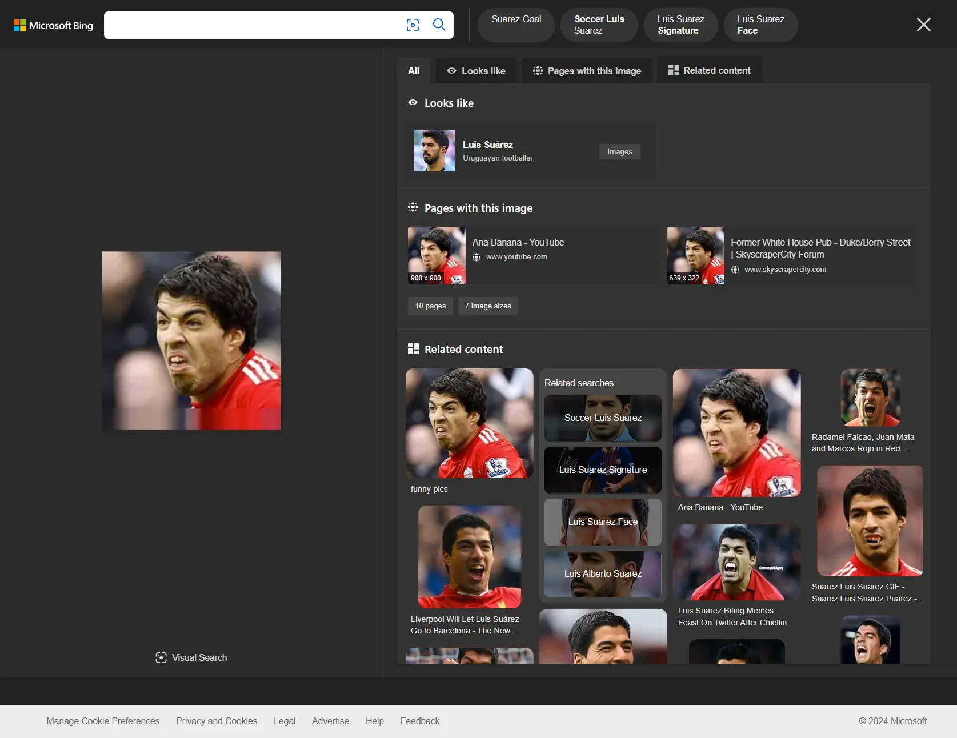Expand the 10 pages list
Screen dimensions: 957x738
[x=430, y=306]
